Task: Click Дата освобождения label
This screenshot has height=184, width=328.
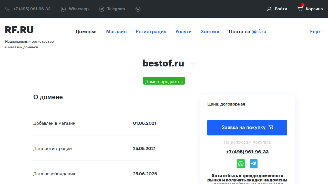Action: (x=54, y=174)
